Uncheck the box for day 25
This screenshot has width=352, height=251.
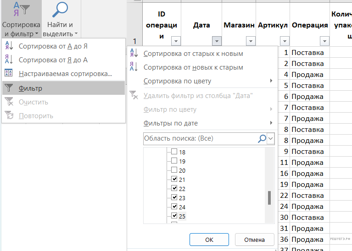click(174, 216)
